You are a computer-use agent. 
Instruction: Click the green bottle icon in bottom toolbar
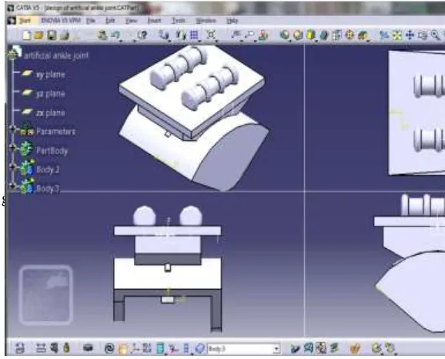click(x=66, y=347)
